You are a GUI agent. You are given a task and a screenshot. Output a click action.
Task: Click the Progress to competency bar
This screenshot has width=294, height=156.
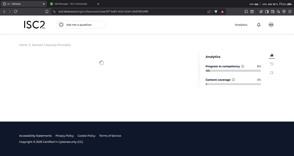click(233, 71)
